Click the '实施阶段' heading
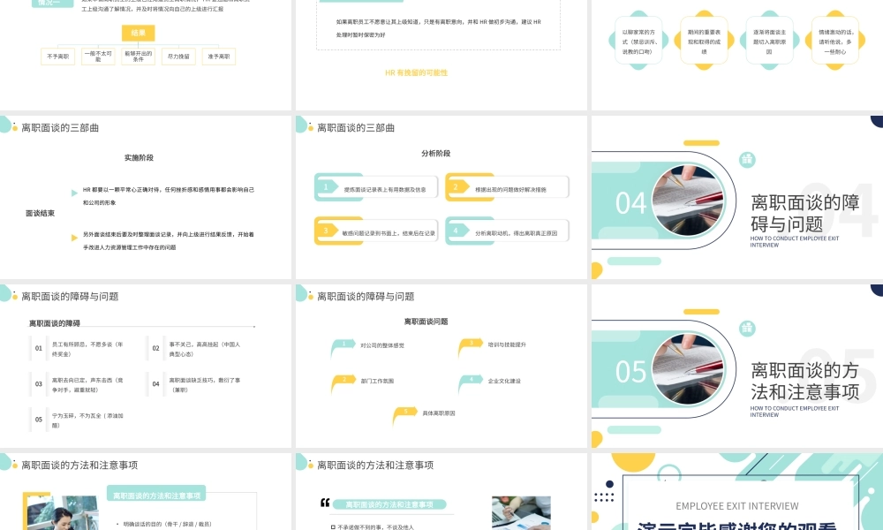 [x=140, y=158]
